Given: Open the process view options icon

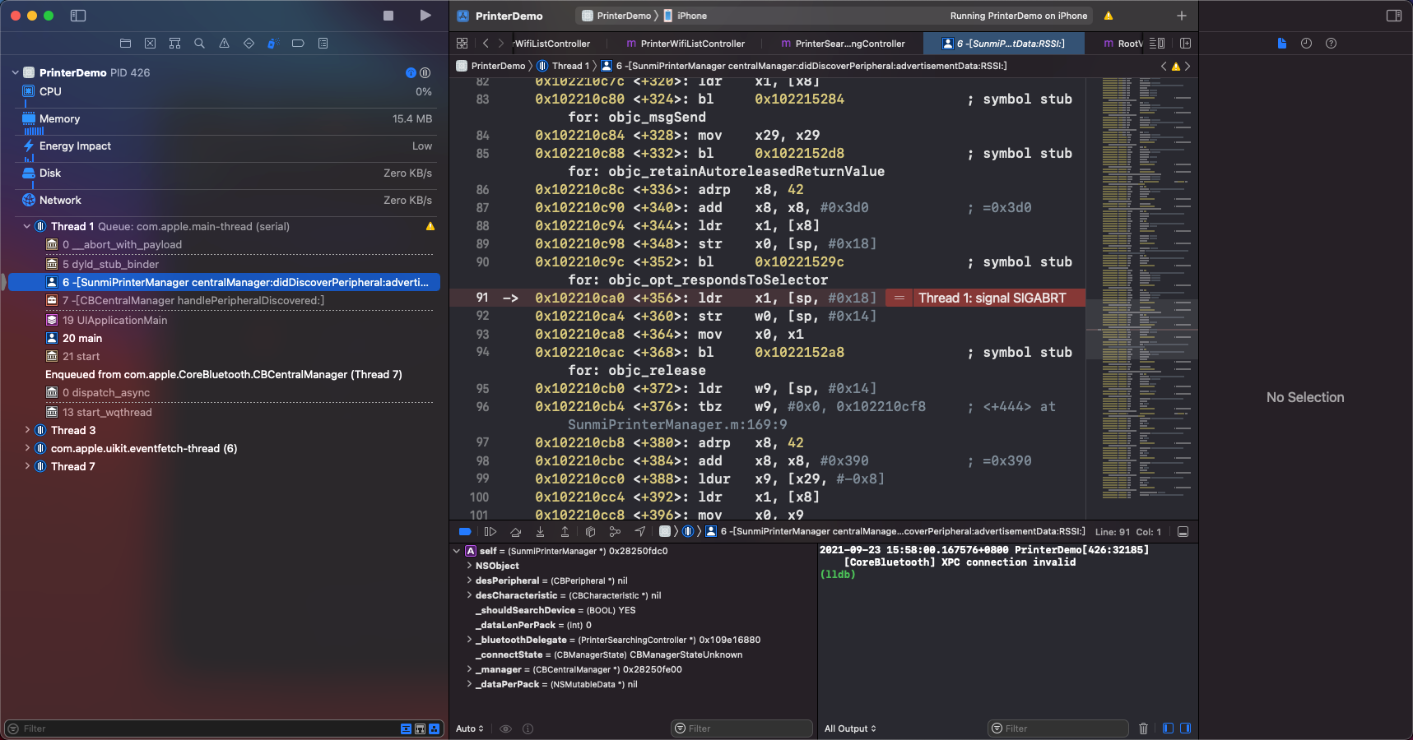Looking at the screenshot, I should pos(425,72).
